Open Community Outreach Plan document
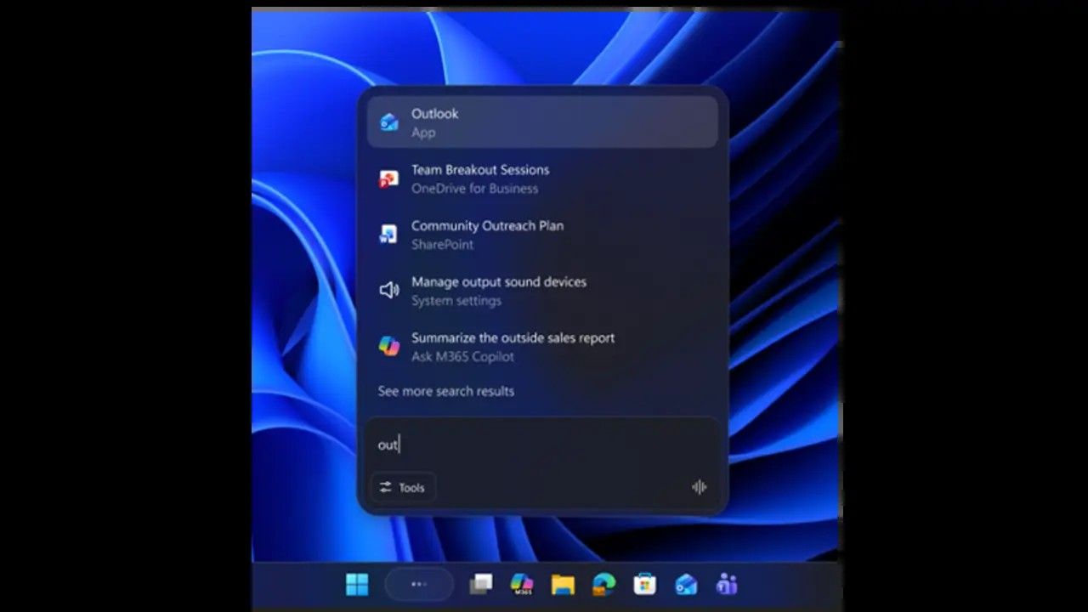The height and width of the screenshot is (612, 1088). (x=542, y=235)
